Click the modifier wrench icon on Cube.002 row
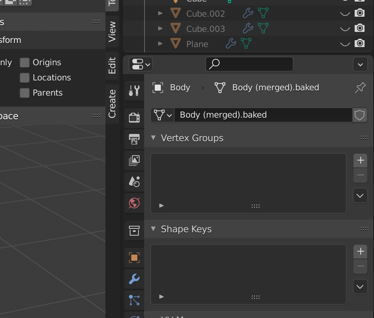Image resolution: width=374 pixels, height=318 pixels. pos(248,13)
